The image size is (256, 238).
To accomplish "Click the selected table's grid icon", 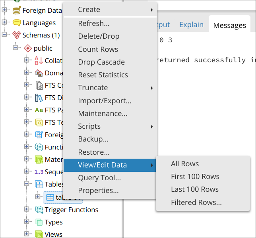I will [x=50, y=197].
